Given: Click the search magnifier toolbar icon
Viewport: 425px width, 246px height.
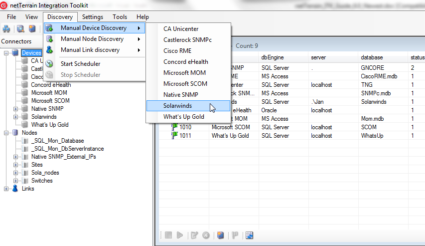Looking at the screenshot, I should tap(20, 29).
